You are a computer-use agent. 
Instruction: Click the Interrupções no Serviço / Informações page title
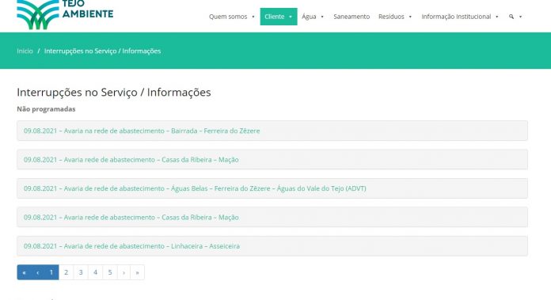[x=114, y=92]
